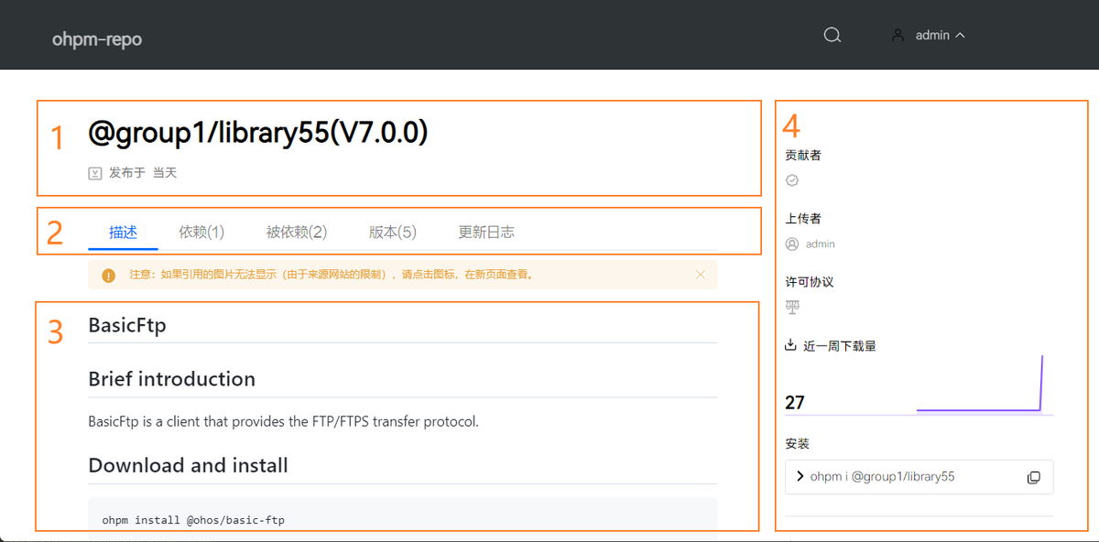Click the license scales icon
Viewport: 1099px width, 542px height.
click(x=793, y=308)
